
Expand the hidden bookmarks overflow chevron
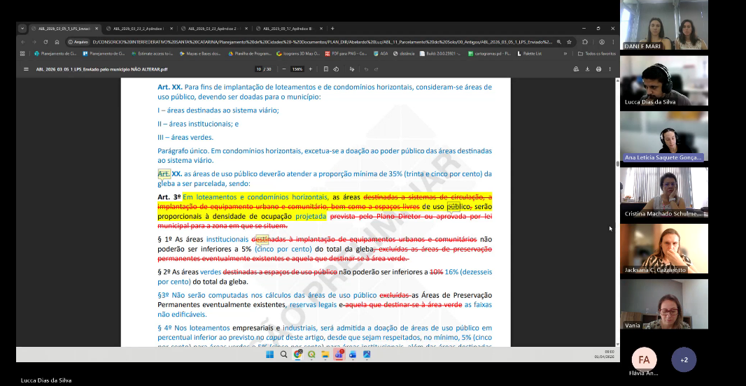(x=565, y=53)
